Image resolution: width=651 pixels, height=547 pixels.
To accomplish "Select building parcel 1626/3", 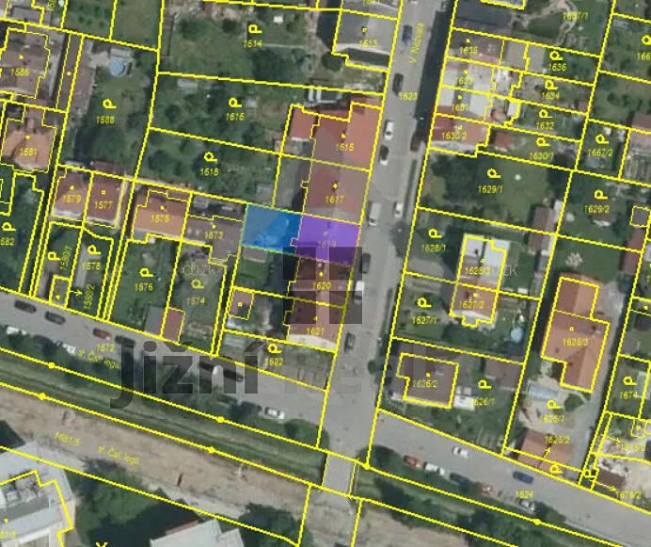I will click(576, 336).
